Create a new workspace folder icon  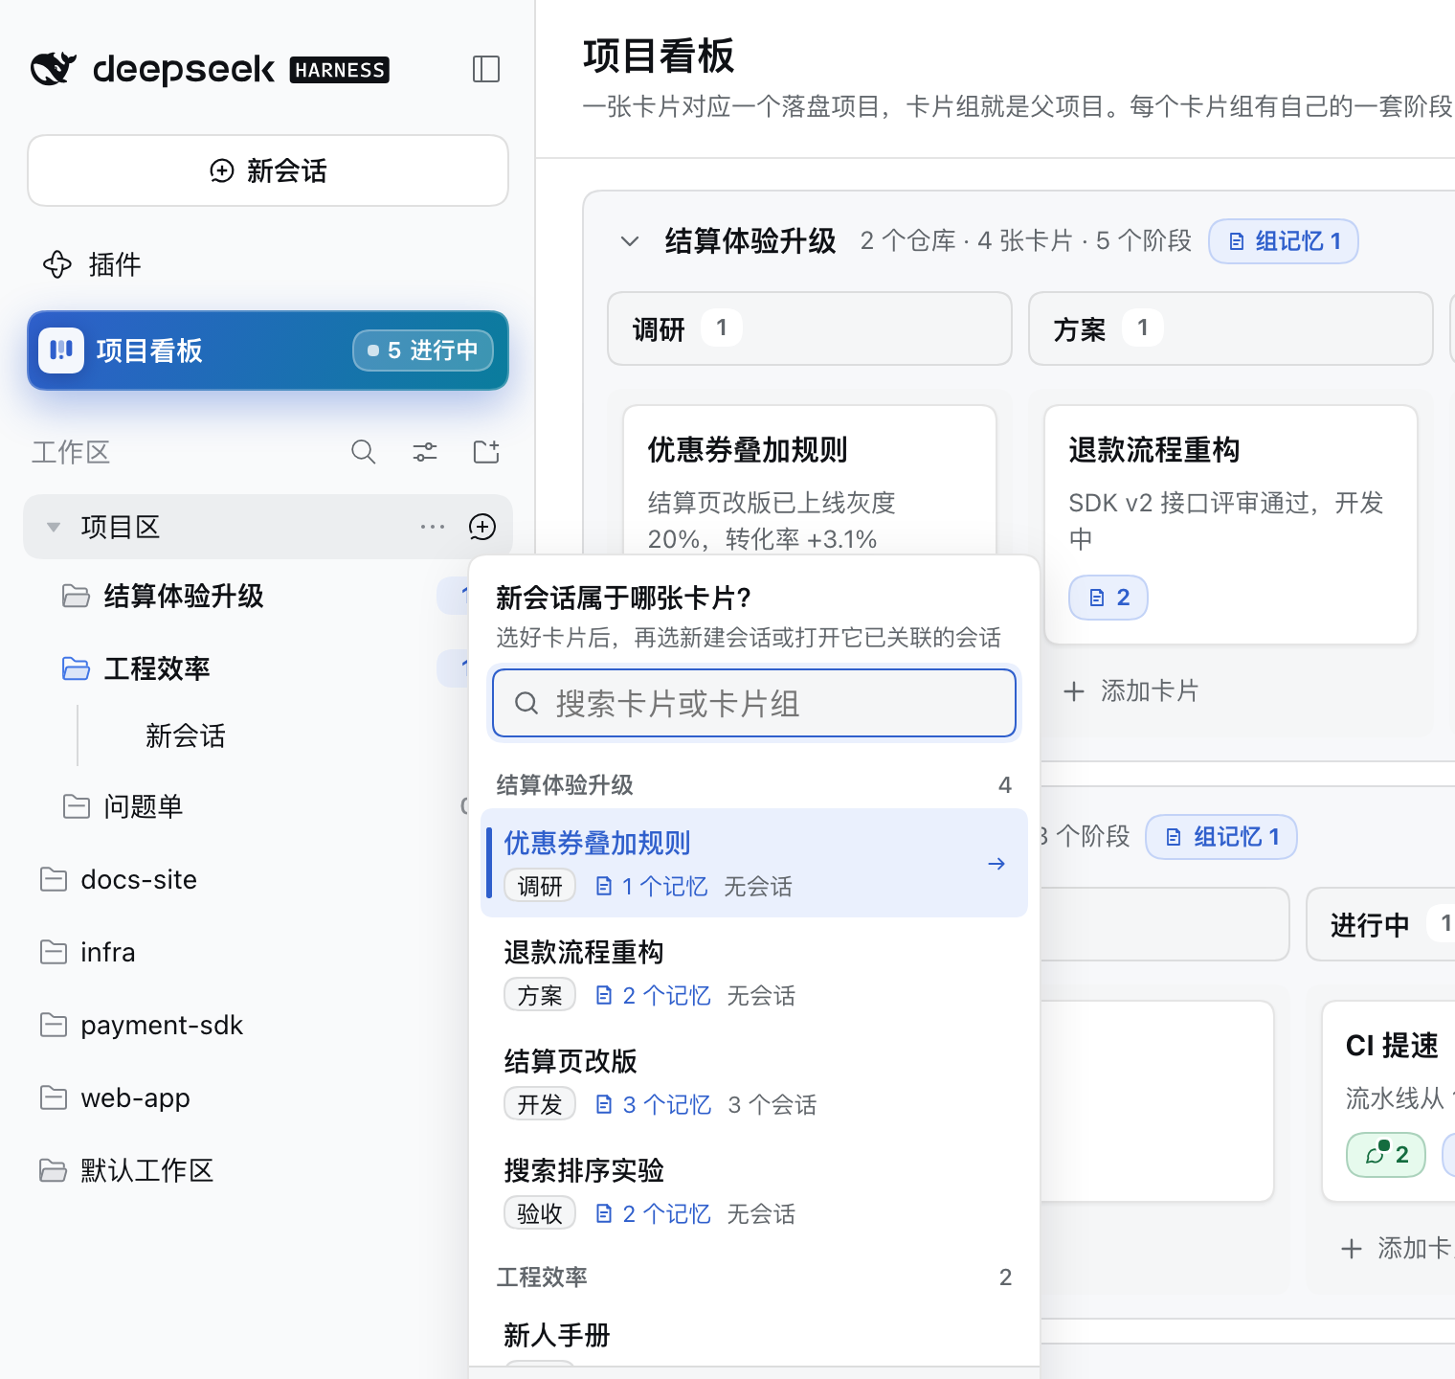(486, 452)
